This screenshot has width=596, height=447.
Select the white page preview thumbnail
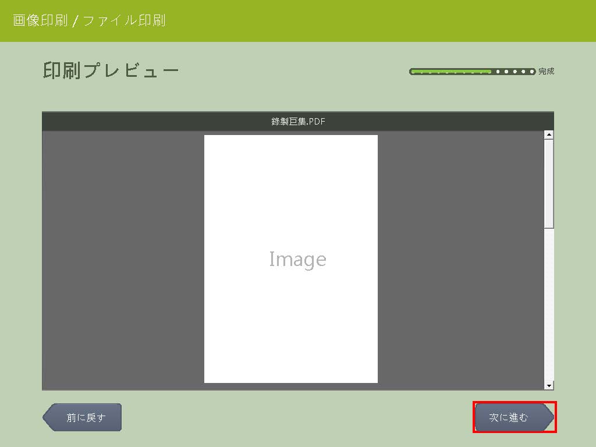pyautogui.click(x=291, y=259)
